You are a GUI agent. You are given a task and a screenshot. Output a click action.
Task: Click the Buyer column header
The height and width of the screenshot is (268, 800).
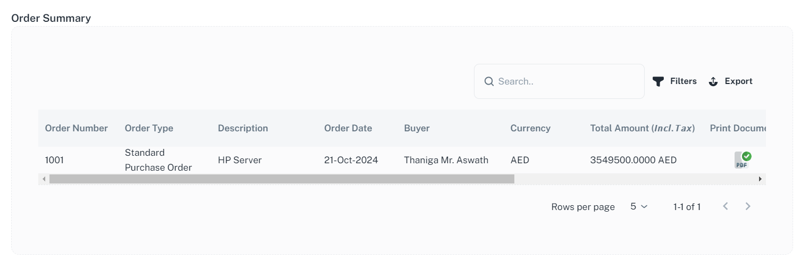point(417,128)
